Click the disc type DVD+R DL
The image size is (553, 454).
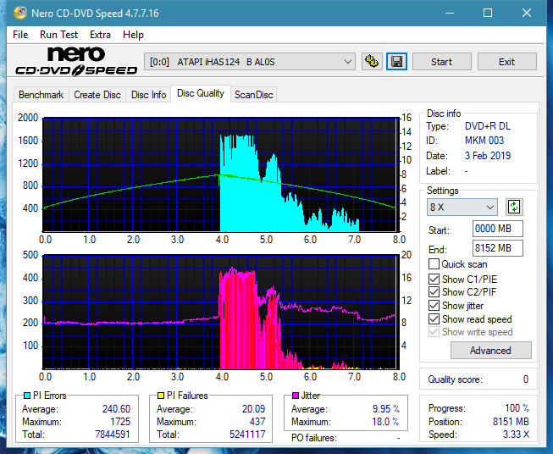click(488, 126)
